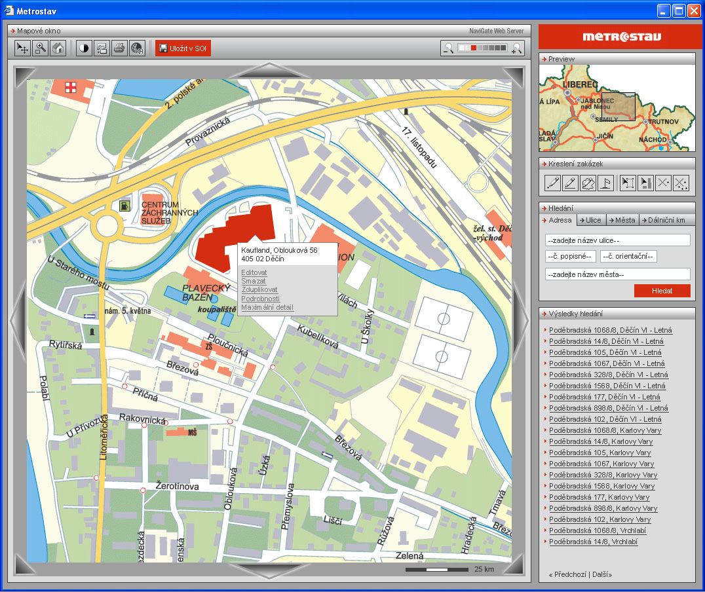
Task: Click the red segment on zoom level scale
Action: (x=474, y=48)
